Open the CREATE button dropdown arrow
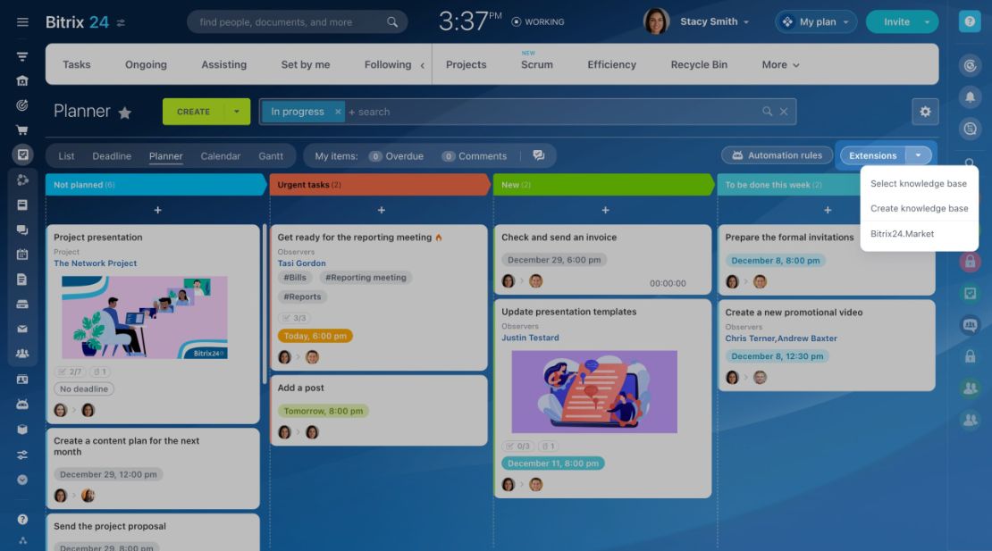The width and height of the screenshot is (992, 551). point(237,112)
